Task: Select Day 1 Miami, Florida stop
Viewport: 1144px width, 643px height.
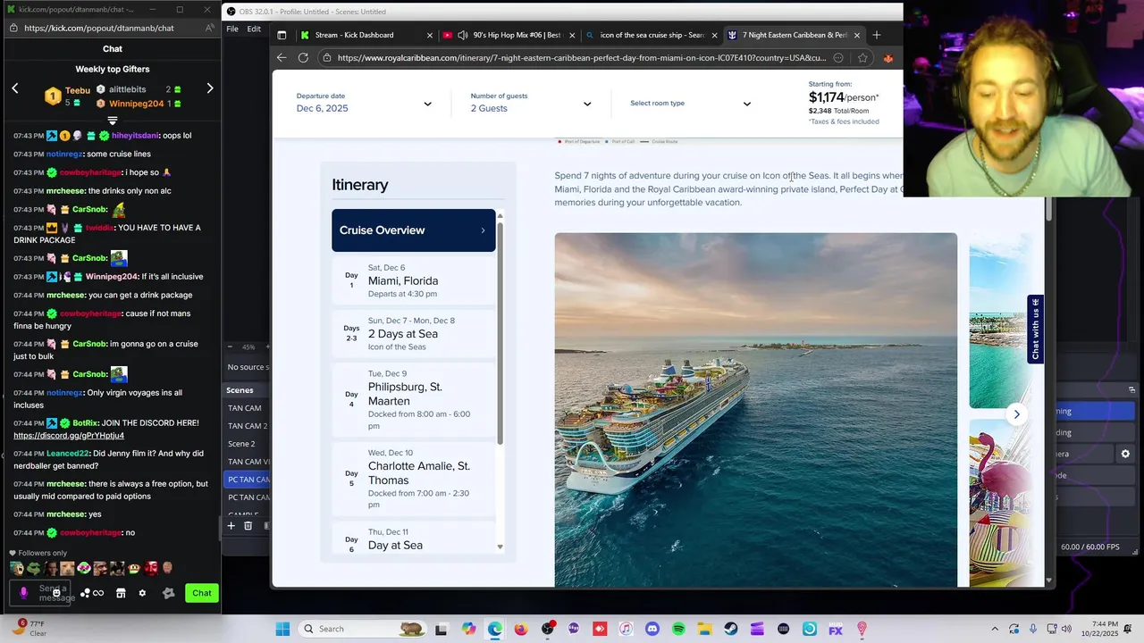Action: click(413, 280)
